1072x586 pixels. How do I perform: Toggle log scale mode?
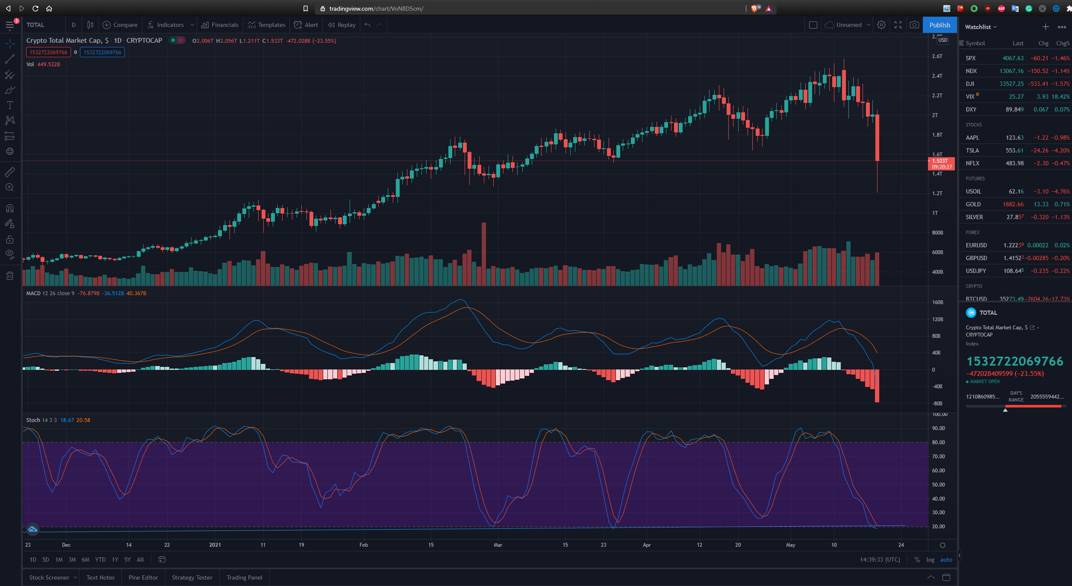click(x=930, y=560)
